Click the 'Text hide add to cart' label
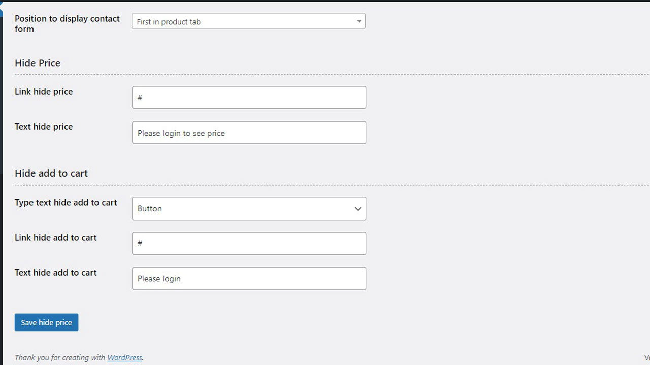The height and width of the screenshot is (365, 650). point(56,273)
